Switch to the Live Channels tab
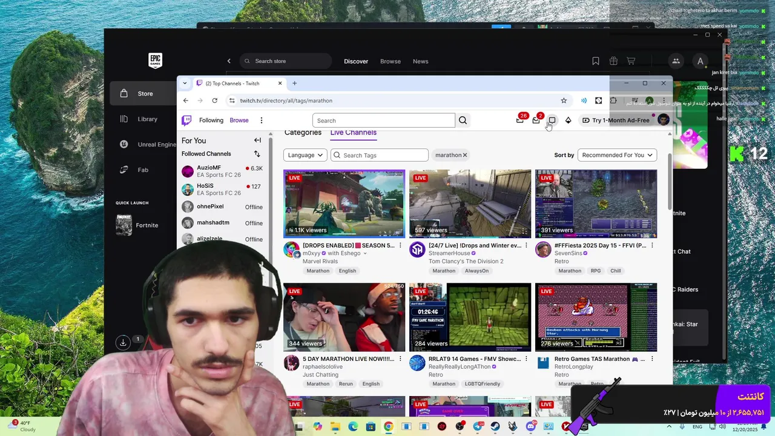 point(353,133)
